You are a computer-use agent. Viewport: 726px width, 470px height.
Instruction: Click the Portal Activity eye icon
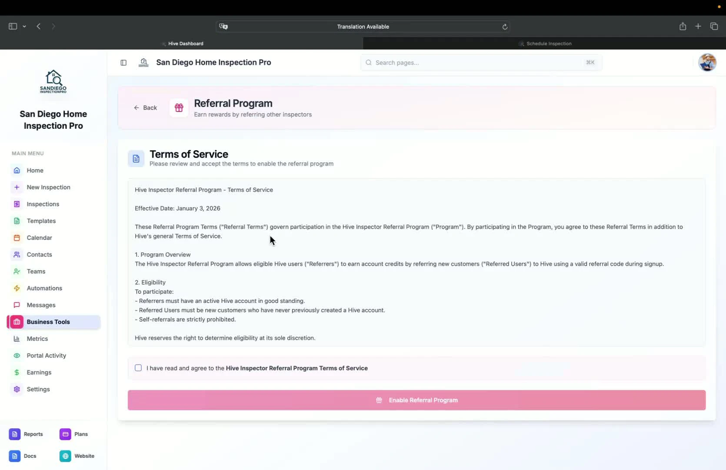coord(17,356)
